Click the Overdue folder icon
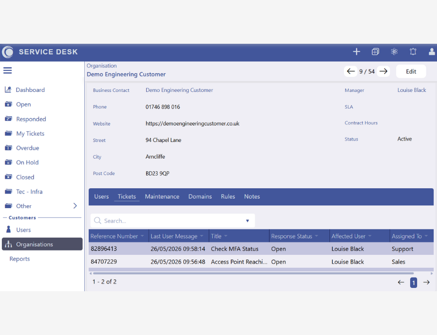Viewport: 437px width, 335px height. coord(8,148)
